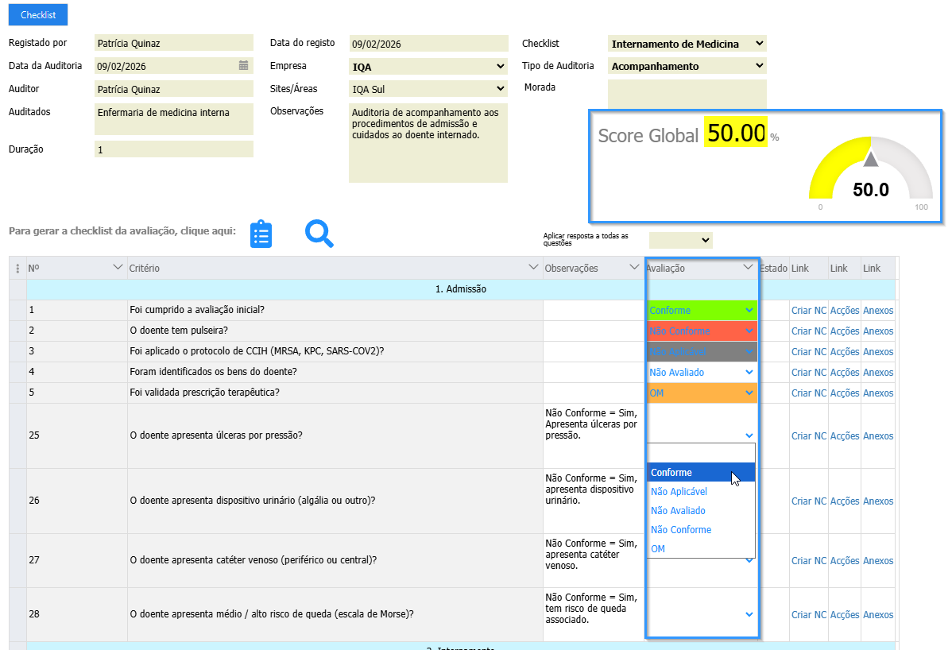This screenshot has width=952, height=650.
Task: Click criterion text 'O doente tem pulseira?'
Action: pos(179,330)
